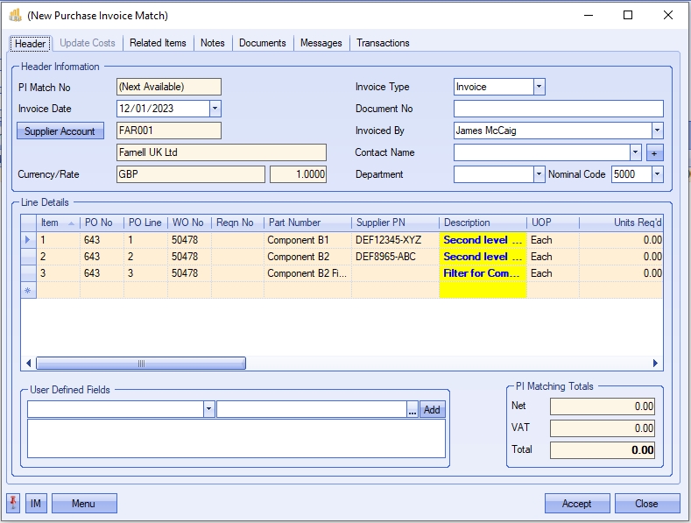The height and width of the screenshot is (523, 691).
Task: Sort the grid by Item column header
Action: coord(51,223)
